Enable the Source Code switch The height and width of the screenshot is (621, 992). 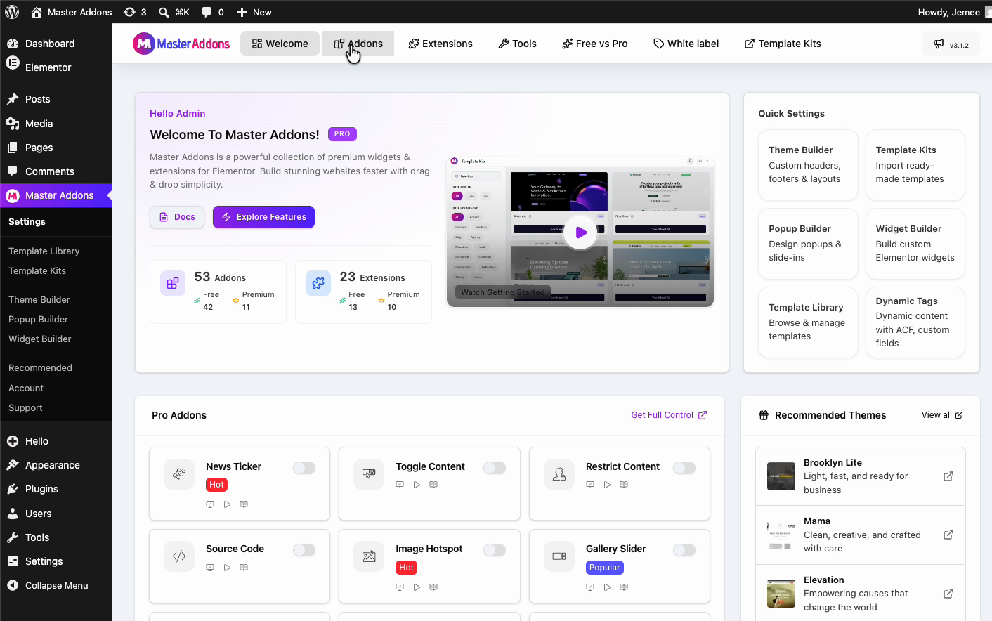pyautogui.click(x=304, y=550)
